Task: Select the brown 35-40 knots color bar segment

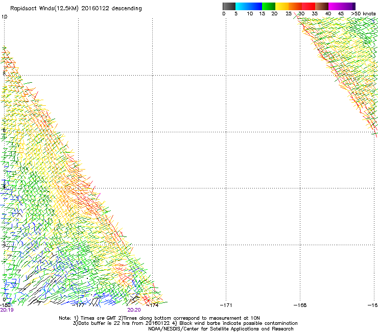Action: click(322, 6)
